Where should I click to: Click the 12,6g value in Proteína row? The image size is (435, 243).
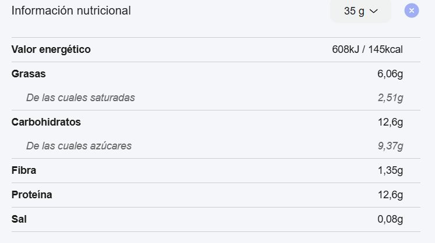point(390,195)
